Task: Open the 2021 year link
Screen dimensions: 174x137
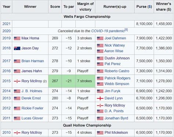Action: 6,24
